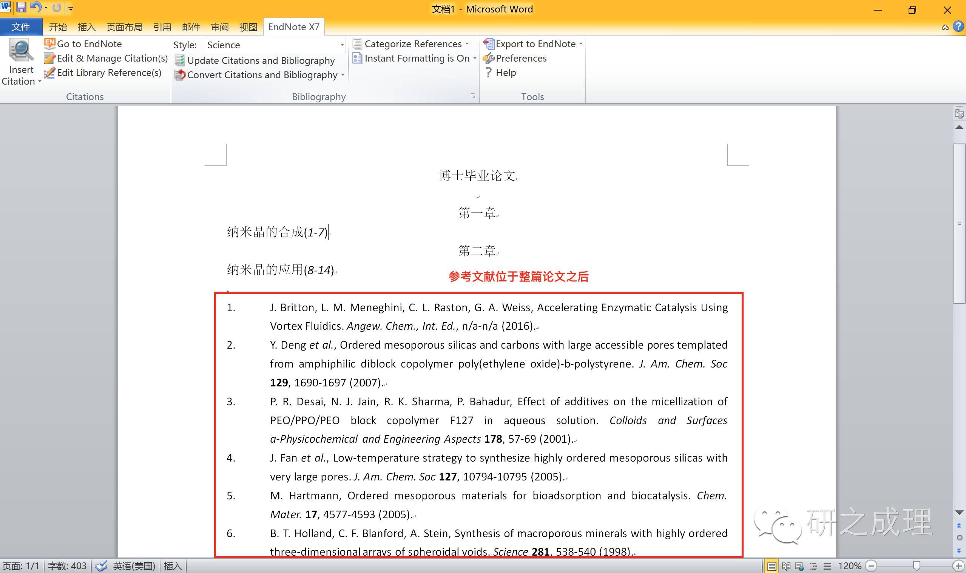
Task: Switch to Full Screen Reading view
Action: tap(786, 567)
